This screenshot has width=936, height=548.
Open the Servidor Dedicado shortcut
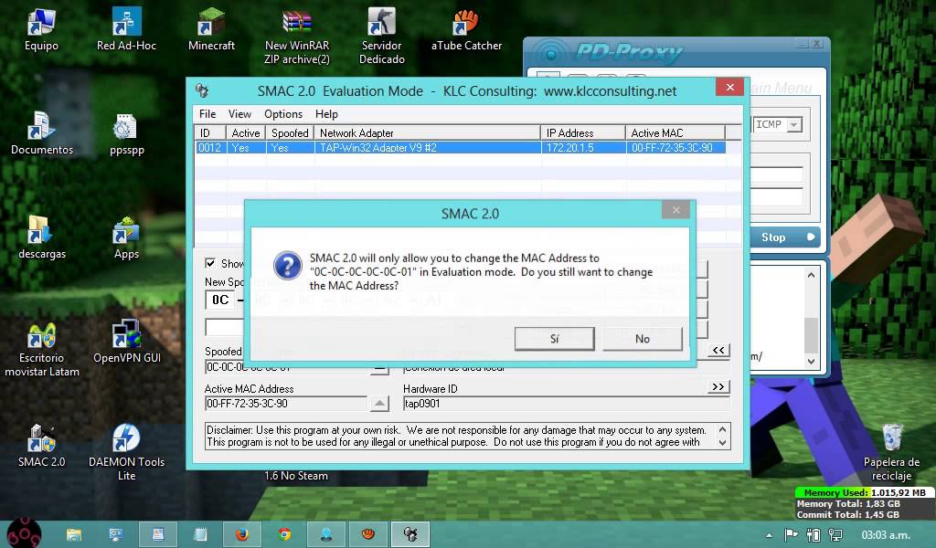[x=381, y=37]
